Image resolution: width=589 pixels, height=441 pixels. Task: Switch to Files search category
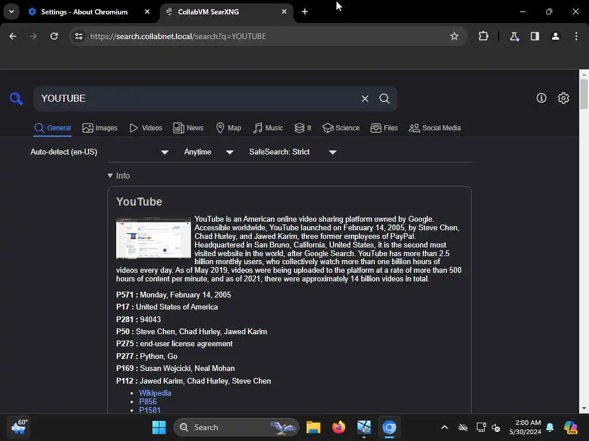coord(384,128)
